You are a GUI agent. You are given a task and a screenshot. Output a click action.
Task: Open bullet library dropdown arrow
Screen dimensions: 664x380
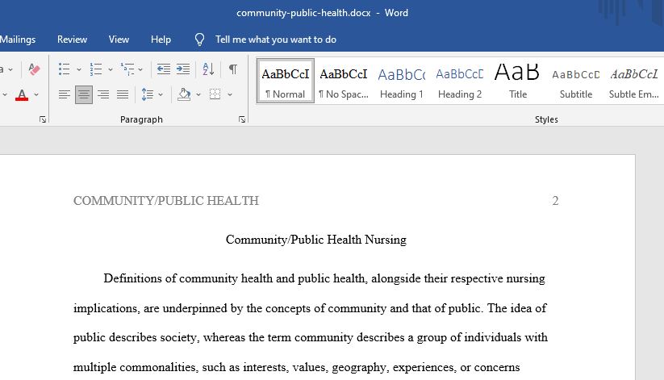pos(79,69)
